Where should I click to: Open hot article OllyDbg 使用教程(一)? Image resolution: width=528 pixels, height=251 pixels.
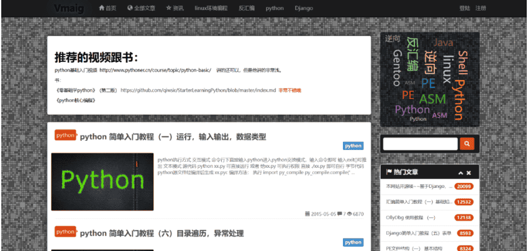[x=411, y=218]
